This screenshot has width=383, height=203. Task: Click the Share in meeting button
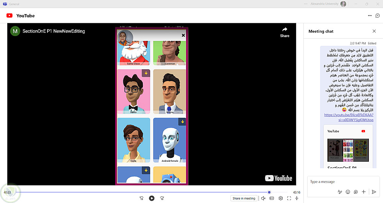pyautogui.click(x=244, y=198)
